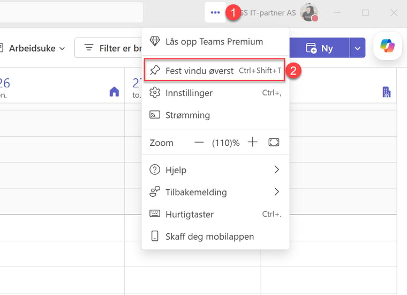Click the home icon on day 26

pos(114,92)
